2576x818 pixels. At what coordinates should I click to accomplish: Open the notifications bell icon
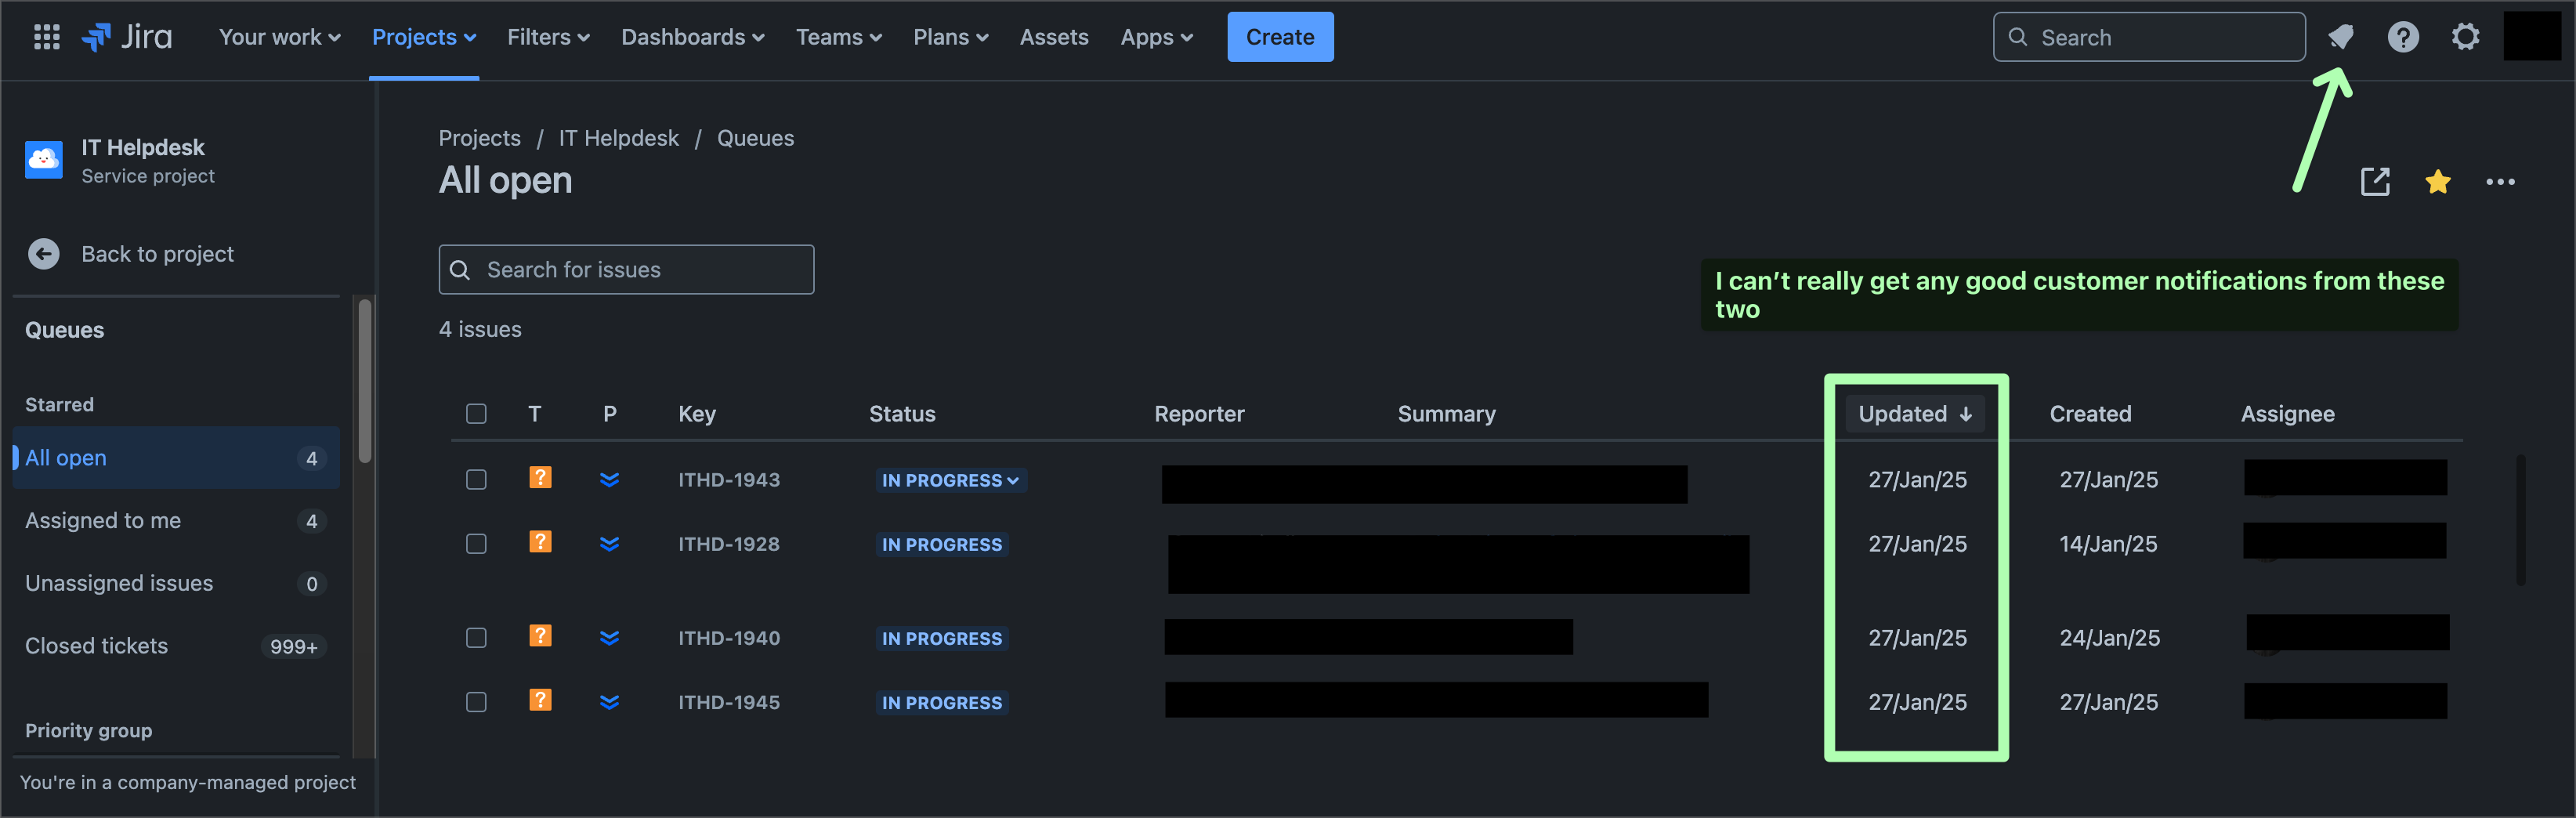click(2340, 37)
